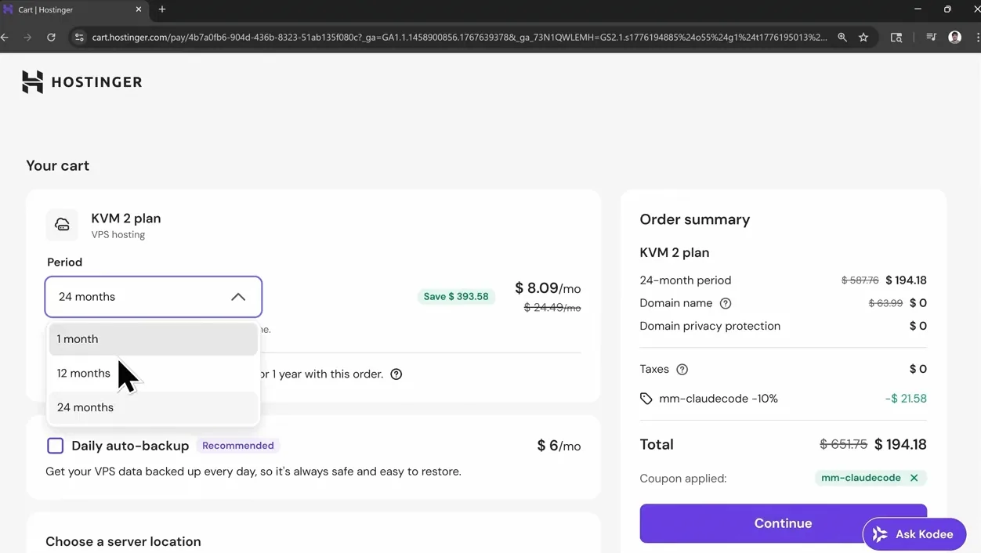Click the browser address bar URL
The height and width of the screenshot is (553, 981).
[459, 37]
